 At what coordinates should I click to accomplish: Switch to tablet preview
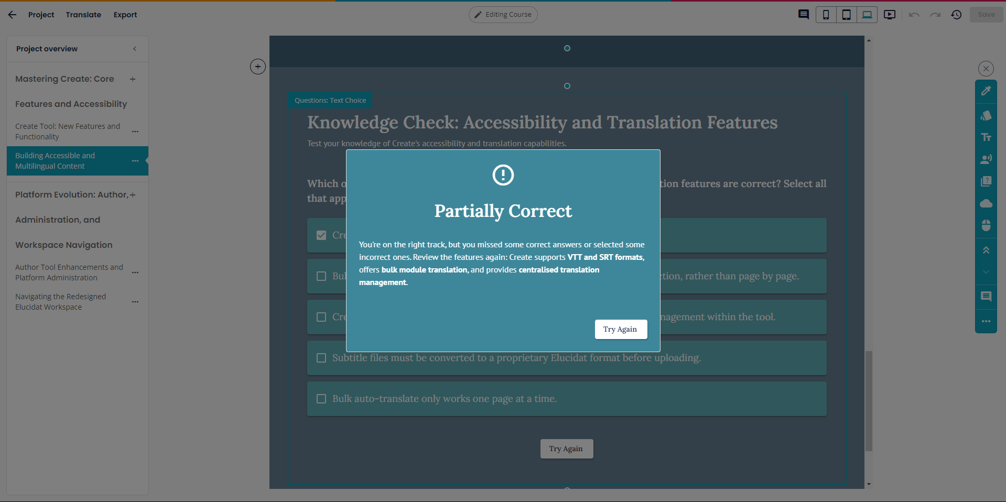pyautogui.click(x=846, y=15)
